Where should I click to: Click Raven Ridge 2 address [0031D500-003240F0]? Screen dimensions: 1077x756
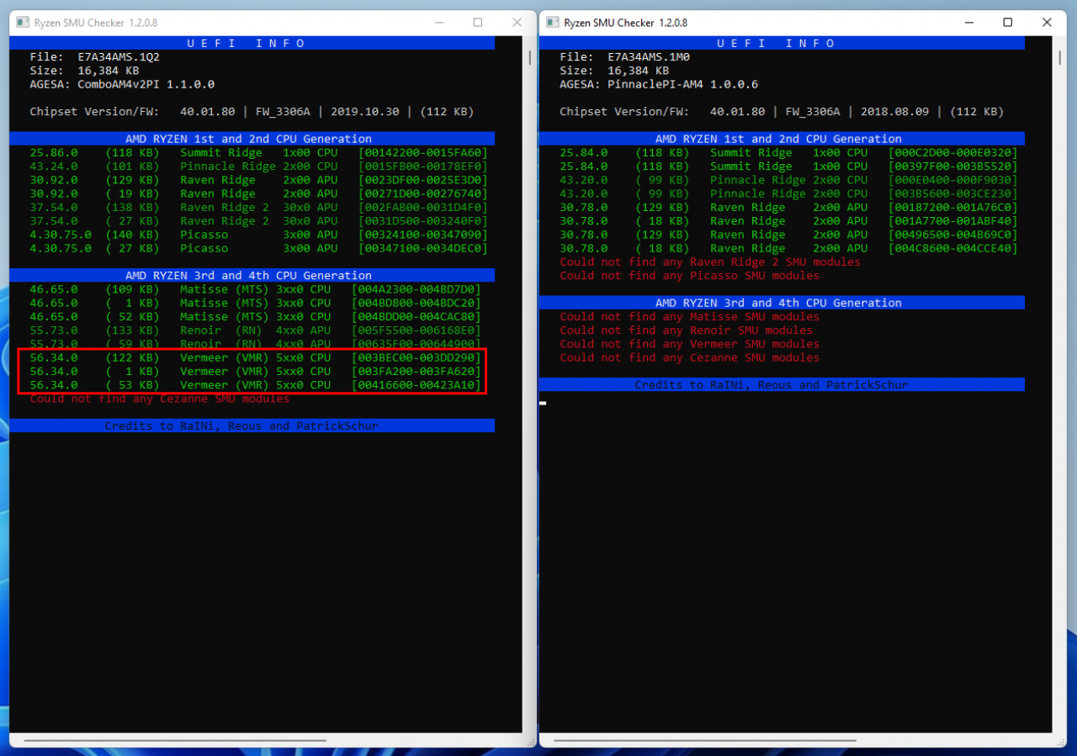423,221
